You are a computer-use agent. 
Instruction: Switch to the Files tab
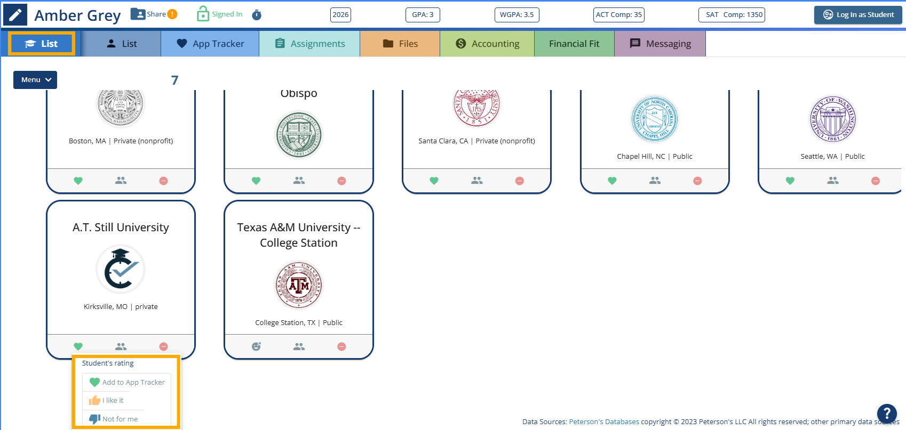click(400, 44)
